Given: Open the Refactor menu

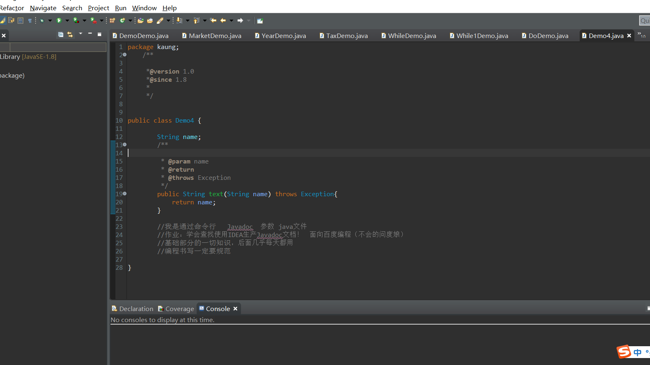Looking at the screenshot, I should [x=12, y=8].
